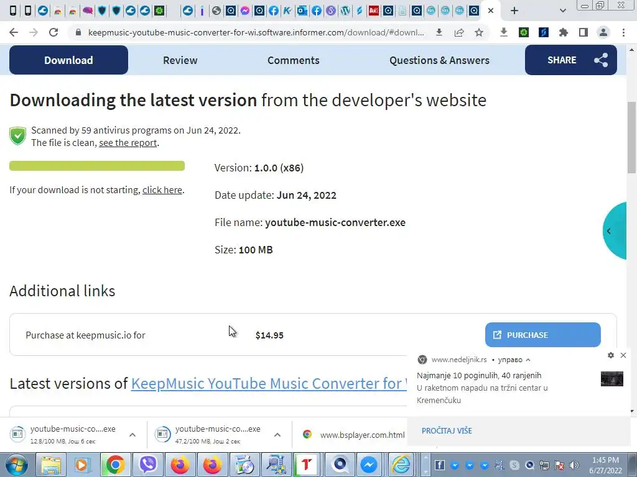Select the Download page tab
The width and height of the screenshot is (637, 477).
(68, 60)
